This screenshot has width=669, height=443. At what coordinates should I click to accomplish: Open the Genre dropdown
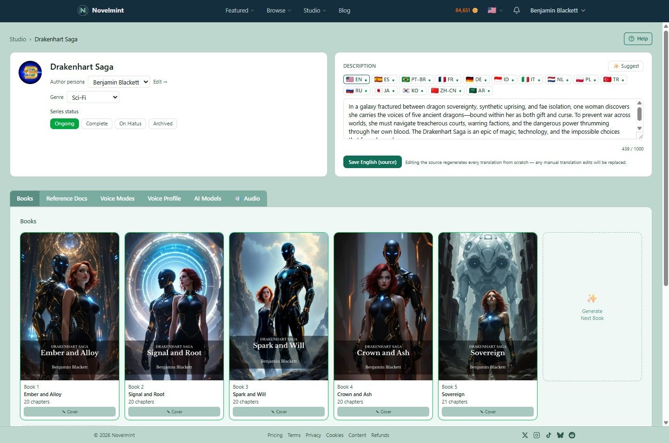pyautogui.click(x=93, y=97)
